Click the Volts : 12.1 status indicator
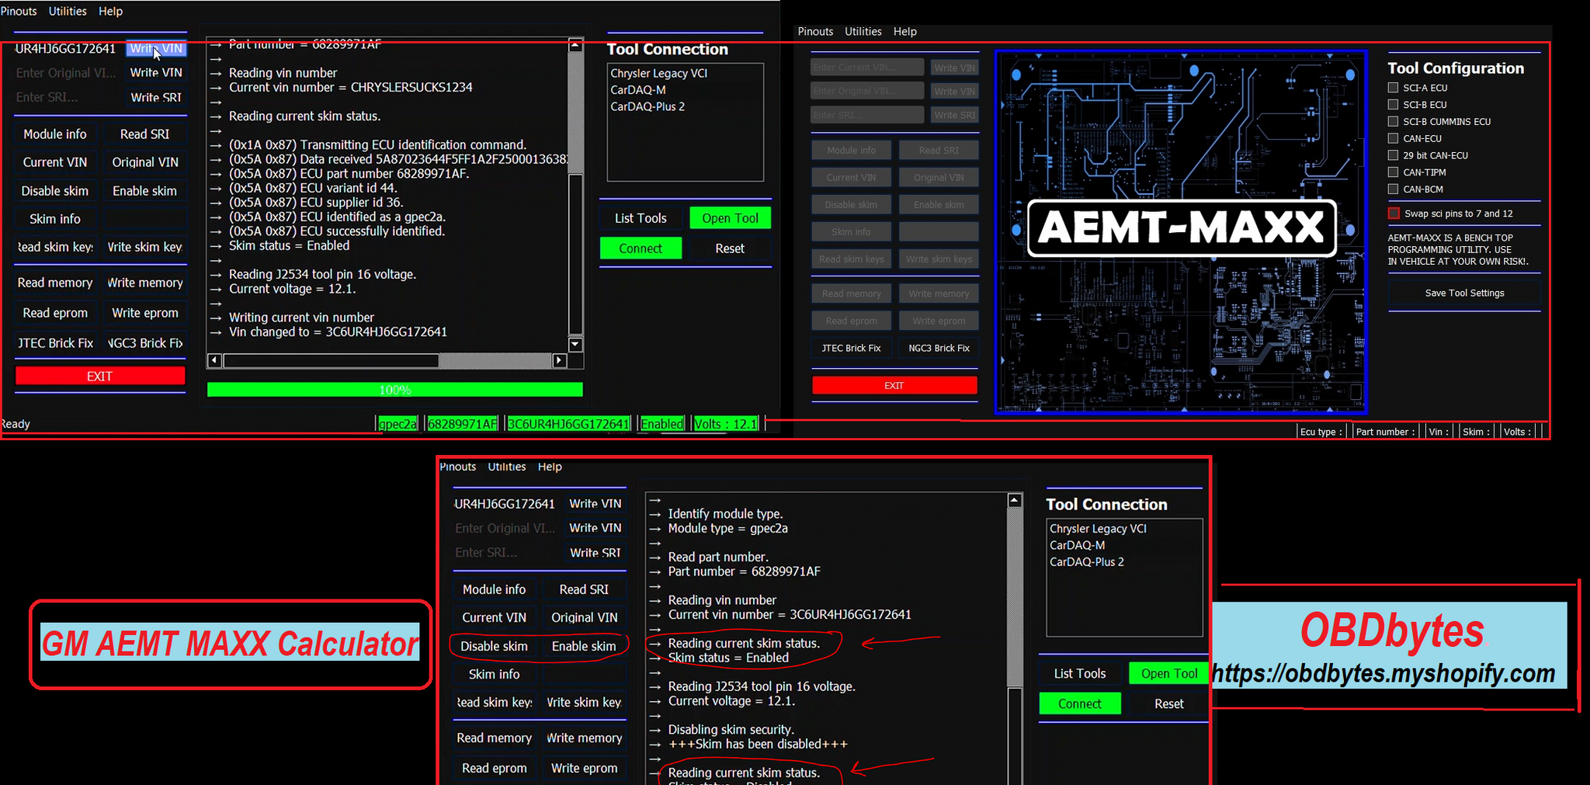 click(725, 424)
